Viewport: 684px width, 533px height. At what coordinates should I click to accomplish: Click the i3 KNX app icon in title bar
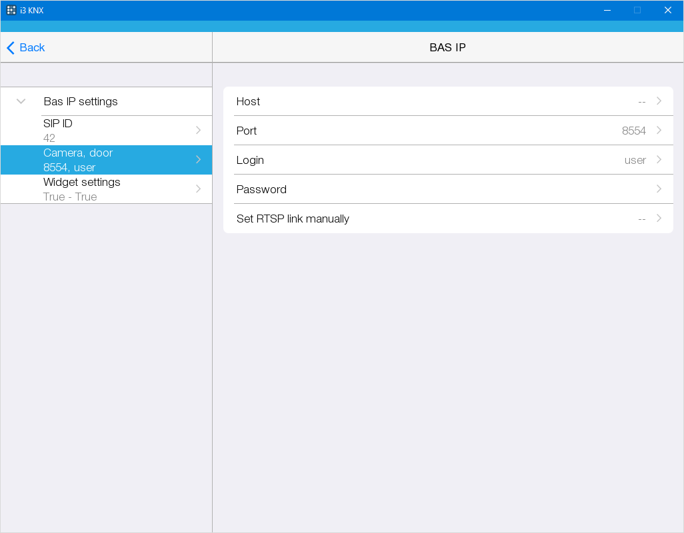11,10
